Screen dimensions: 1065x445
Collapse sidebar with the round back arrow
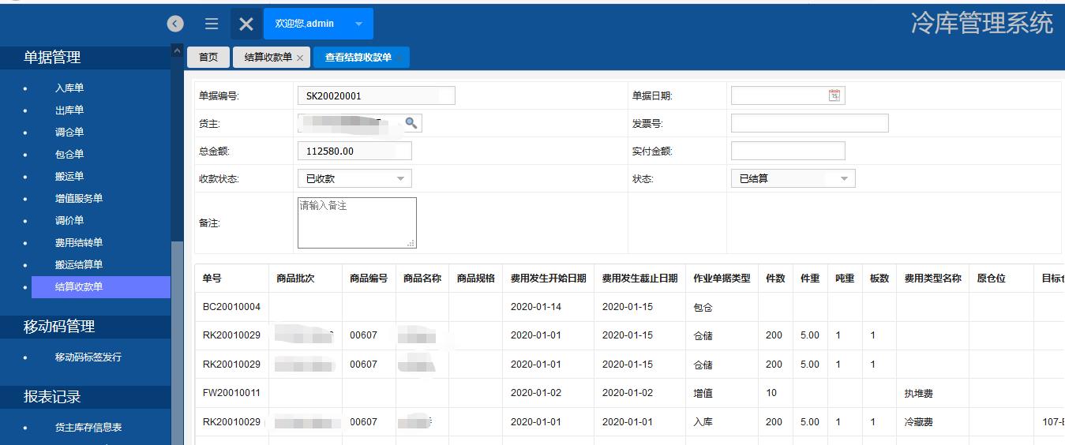point(175,24)
